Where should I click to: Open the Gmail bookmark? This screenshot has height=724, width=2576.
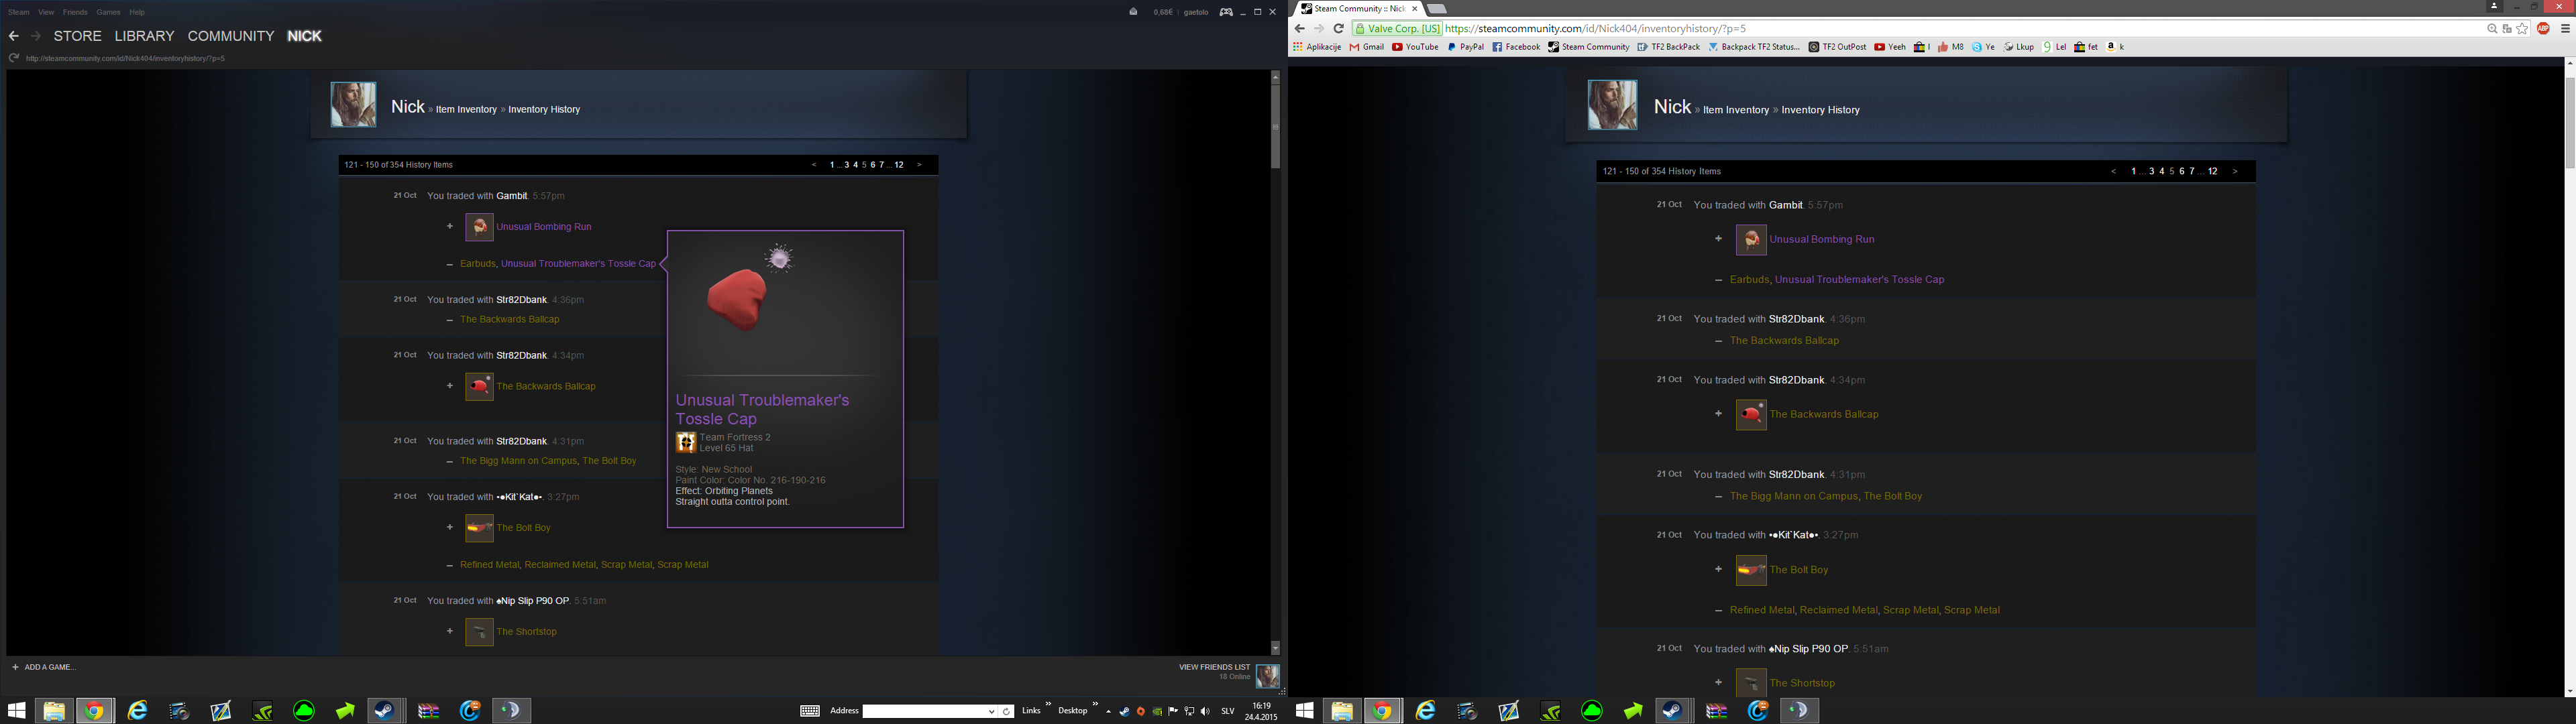click(1367, 47)
